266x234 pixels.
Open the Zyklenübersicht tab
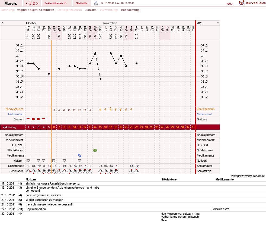coord(56,3)
